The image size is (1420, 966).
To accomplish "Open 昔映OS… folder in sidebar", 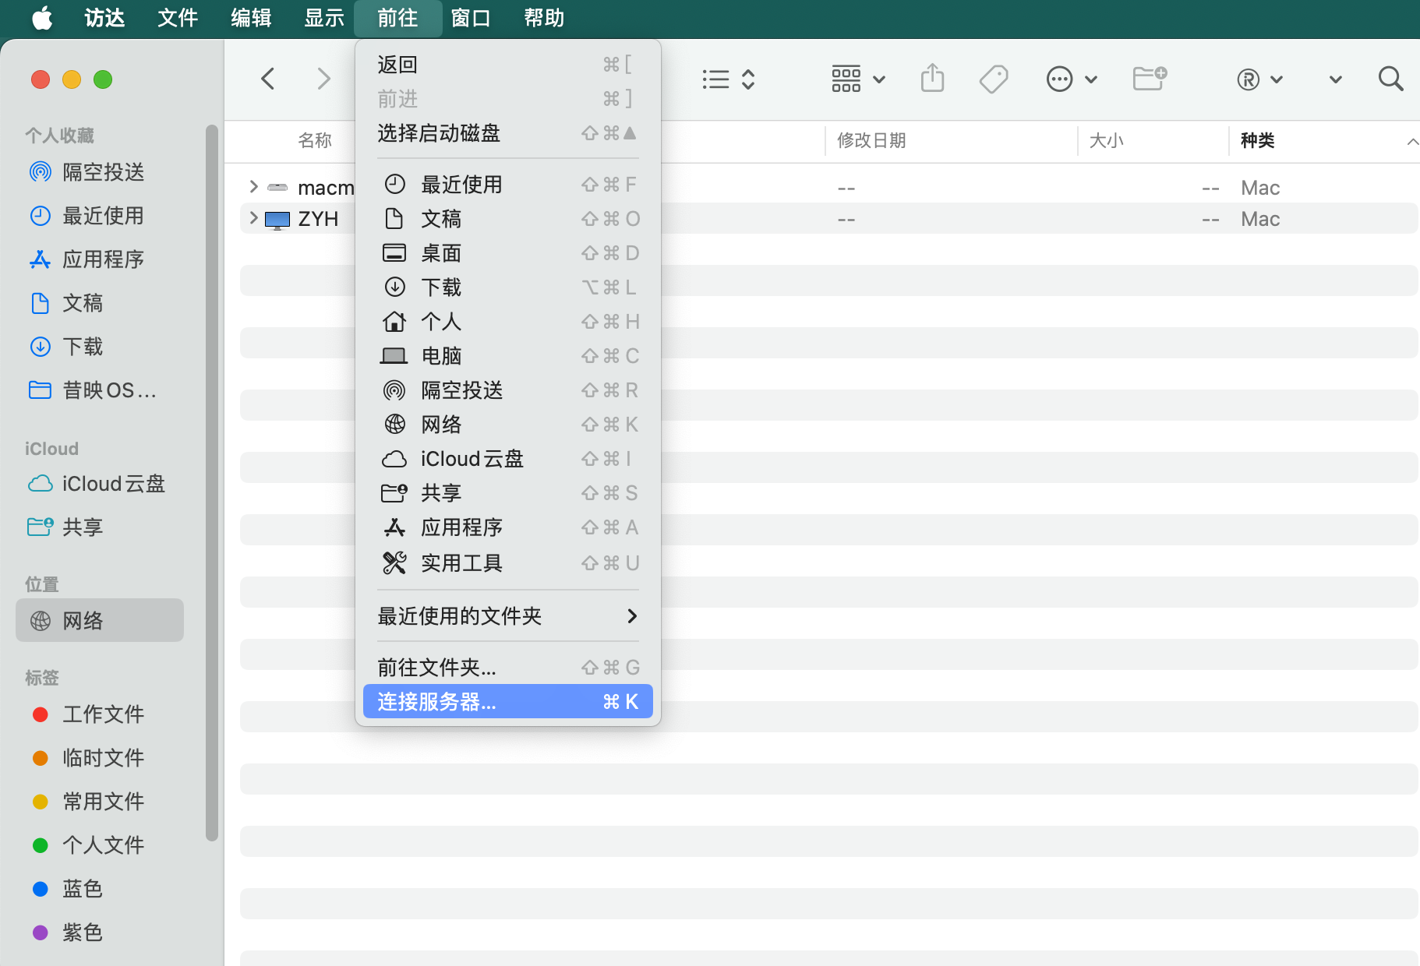I will pyautogui.click(x=100, y=390).
